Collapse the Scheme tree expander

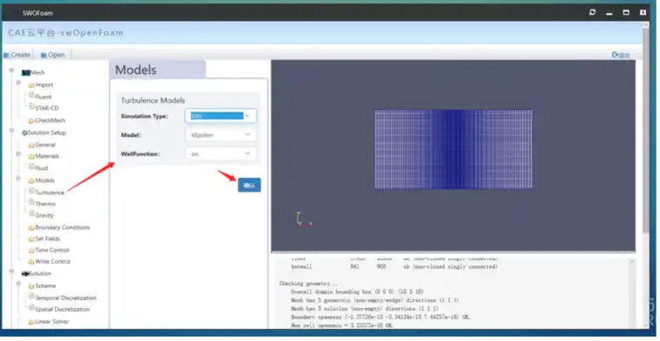[18, 284]
